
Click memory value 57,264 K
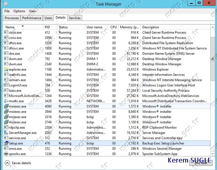(x=133, y=90)
